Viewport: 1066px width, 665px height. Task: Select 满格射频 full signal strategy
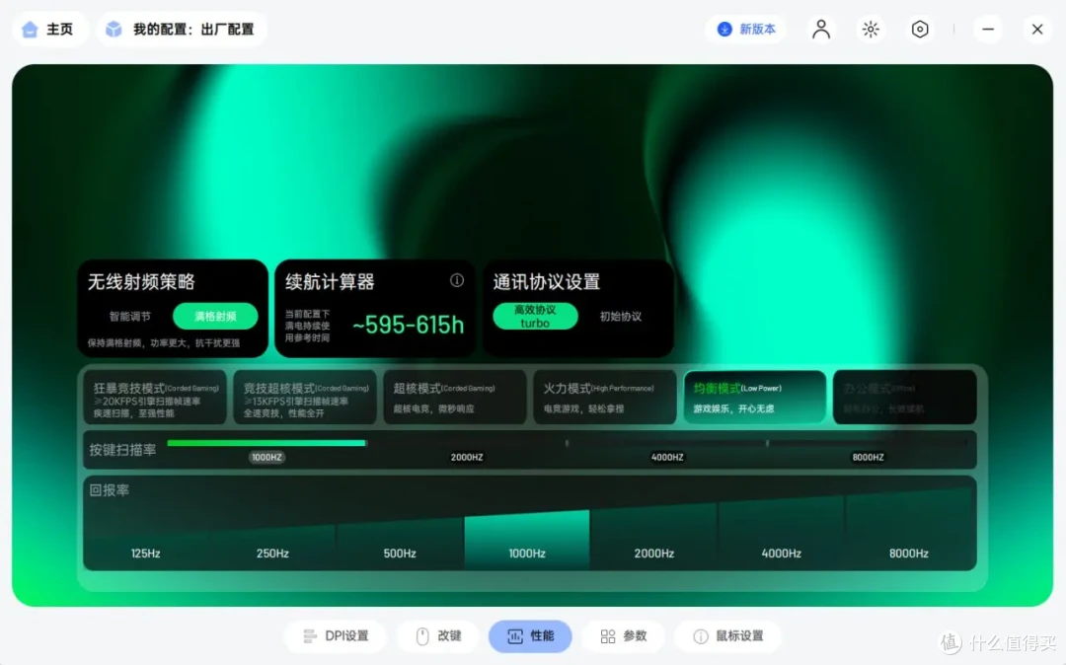pos(215,317)
